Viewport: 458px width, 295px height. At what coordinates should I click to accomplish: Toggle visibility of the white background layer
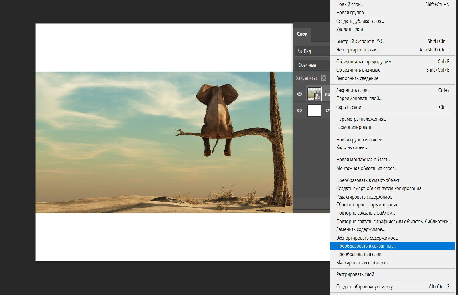(299, 111)
